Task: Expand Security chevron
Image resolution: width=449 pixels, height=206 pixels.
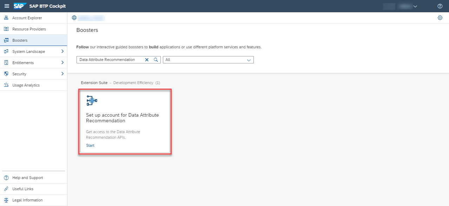Action: coord(62,74)
